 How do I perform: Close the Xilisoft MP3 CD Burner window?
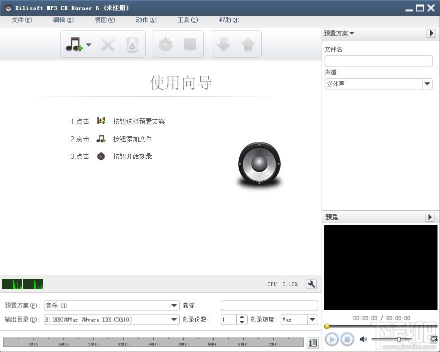click(431, 8)
